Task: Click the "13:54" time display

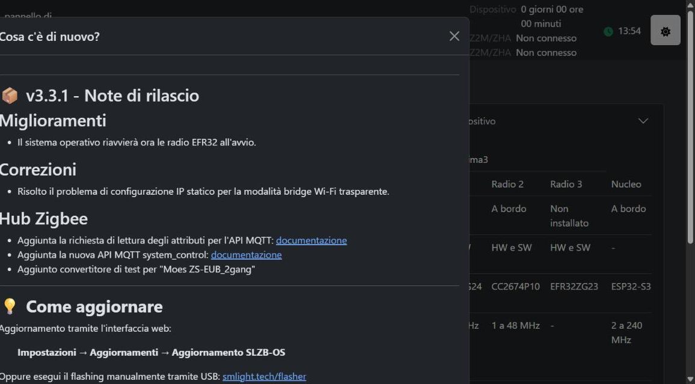Action: click(x=629, y=31)
